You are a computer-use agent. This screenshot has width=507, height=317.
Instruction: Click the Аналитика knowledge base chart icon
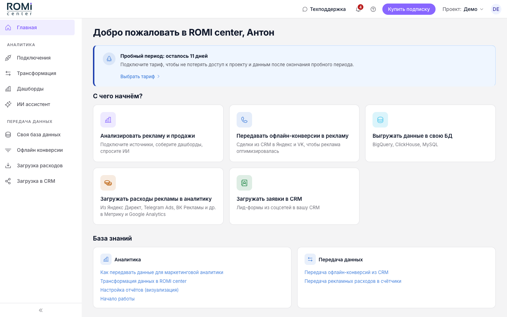[106, 259]
